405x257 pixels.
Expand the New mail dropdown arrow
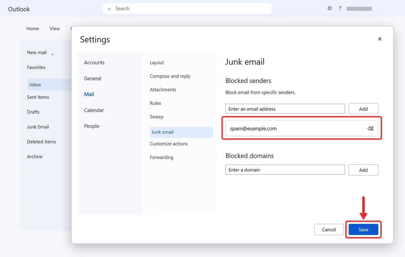point(52,54)
